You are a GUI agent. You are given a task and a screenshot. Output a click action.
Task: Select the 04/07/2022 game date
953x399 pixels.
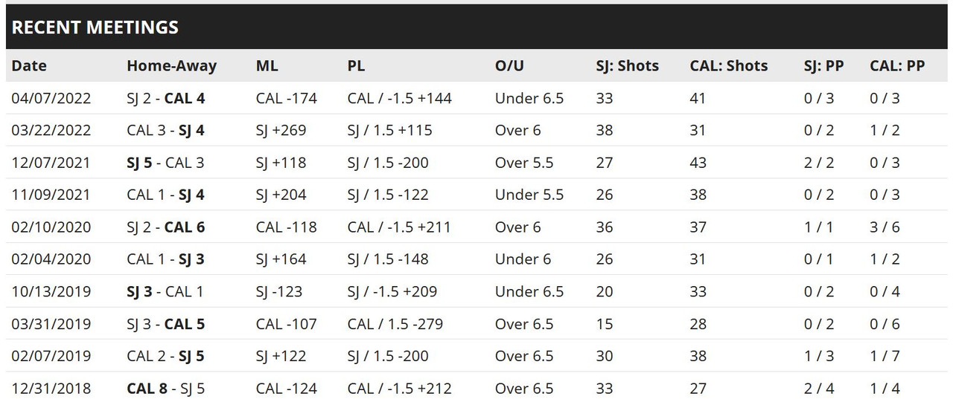click(51, 98)
